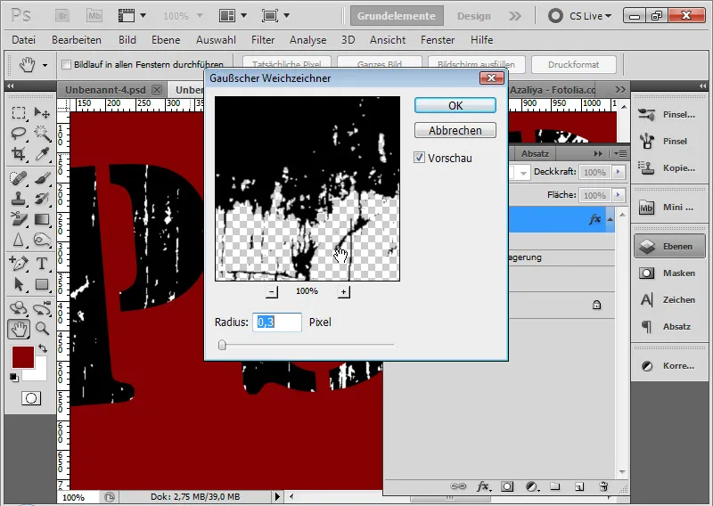The image size is (713, 506).
Task: Open the zoom level dropdown in application bar
Action: tap(199, 16)
